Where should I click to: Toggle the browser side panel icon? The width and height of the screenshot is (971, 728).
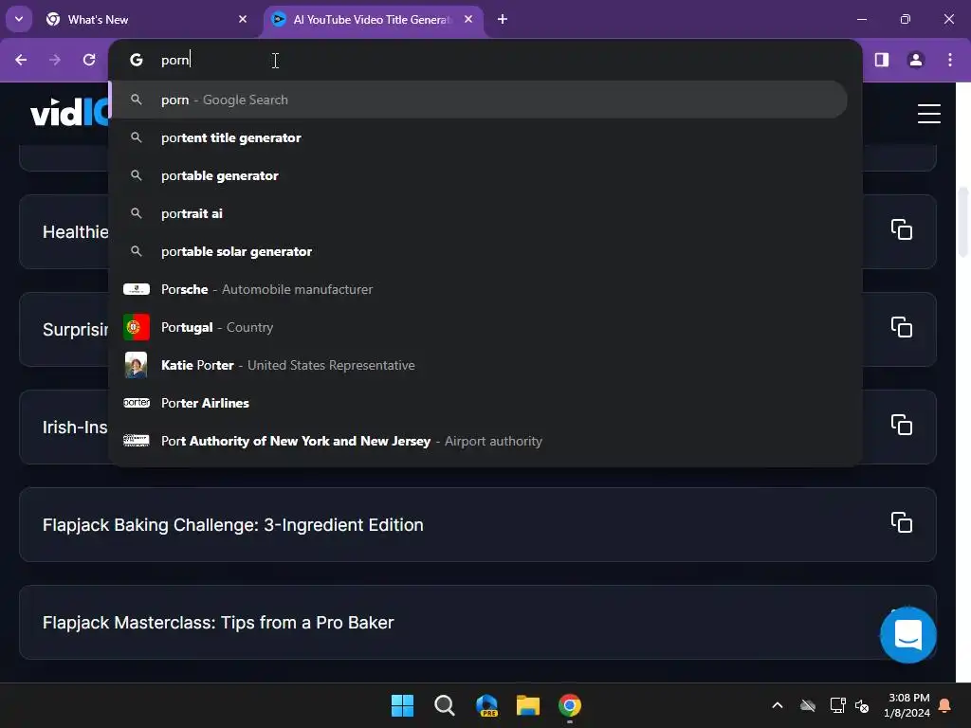click(882, 60)
